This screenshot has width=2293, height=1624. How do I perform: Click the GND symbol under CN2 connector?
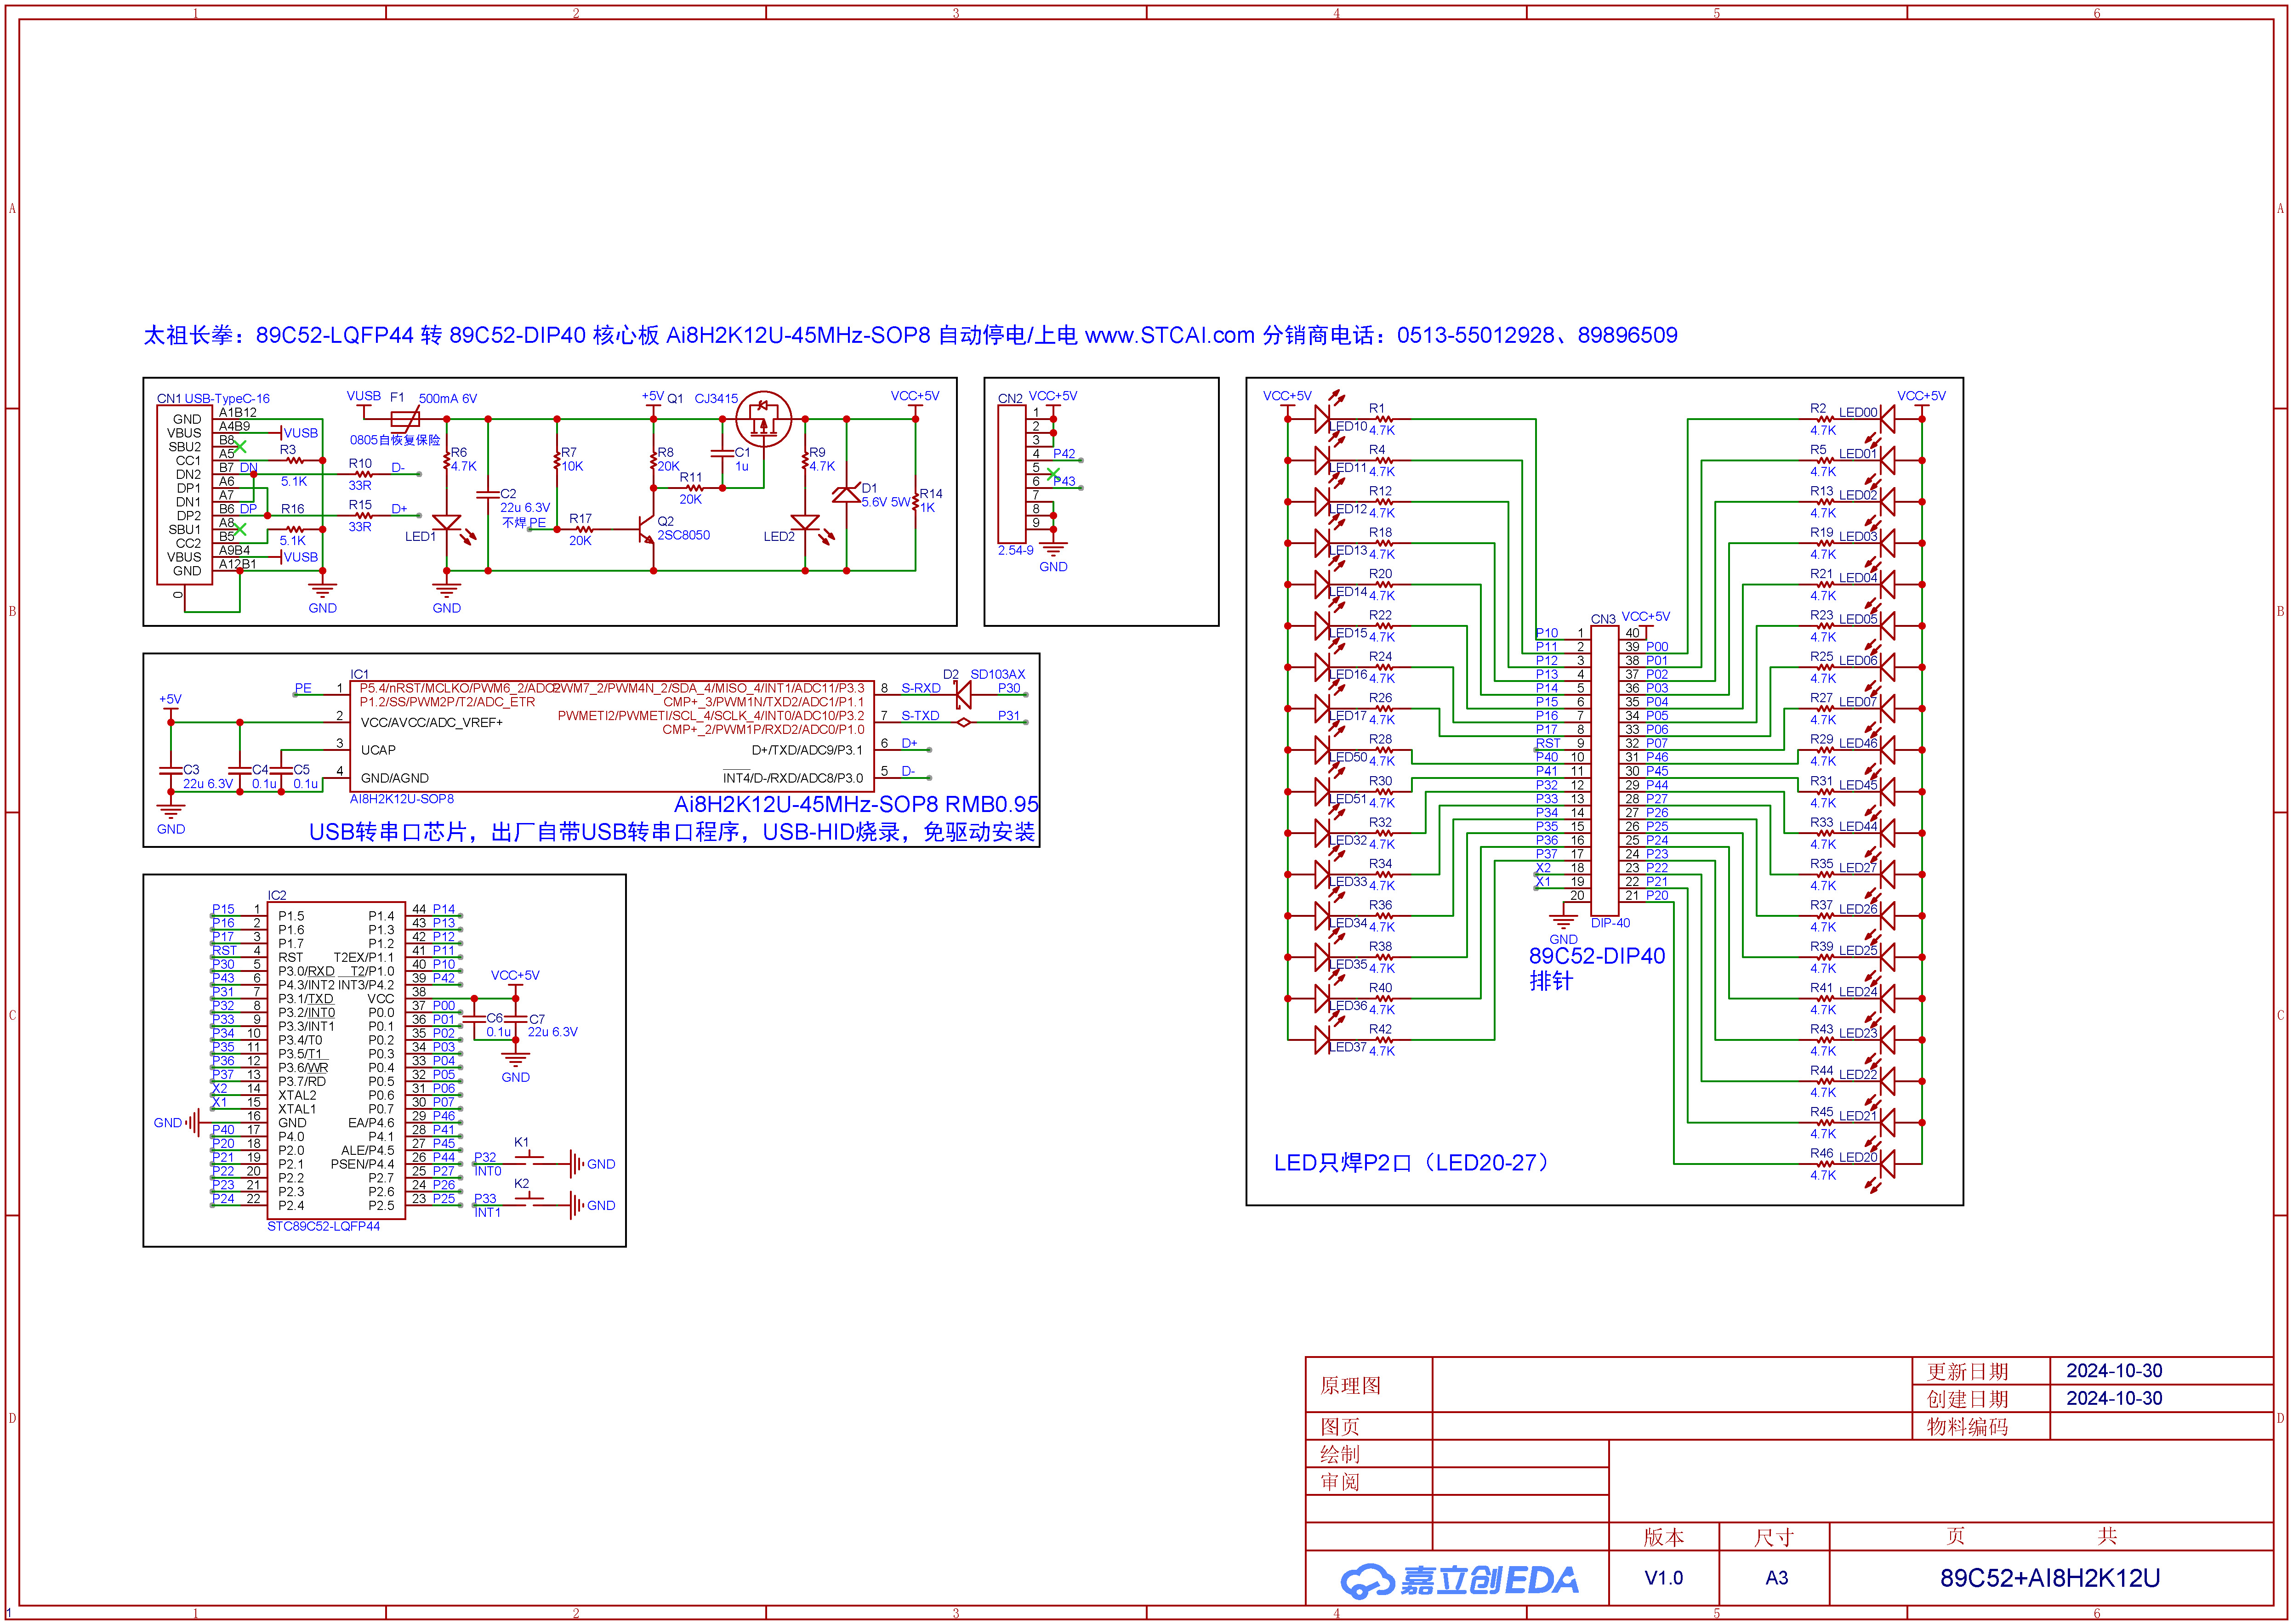(x=1053, y=550)
